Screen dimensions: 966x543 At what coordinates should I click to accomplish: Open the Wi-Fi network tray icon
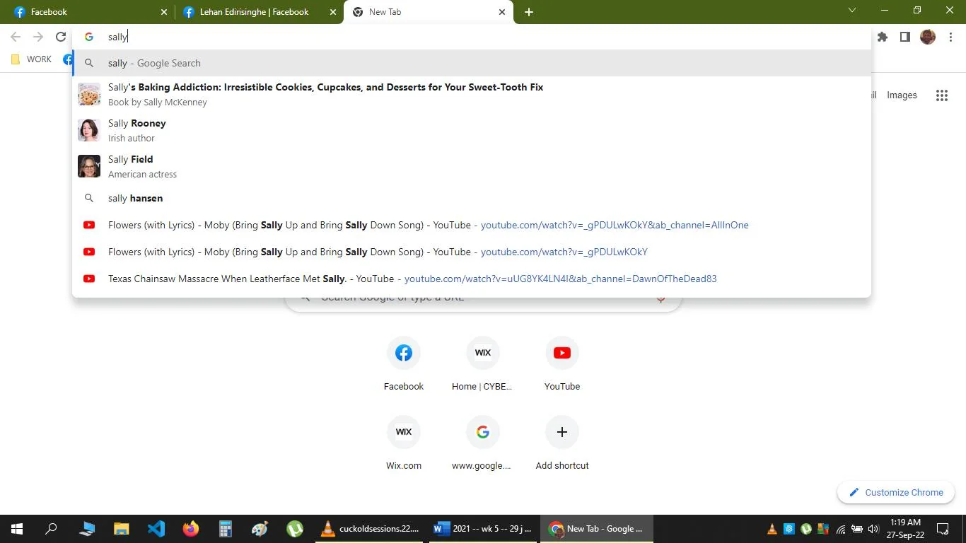[840, 529]
